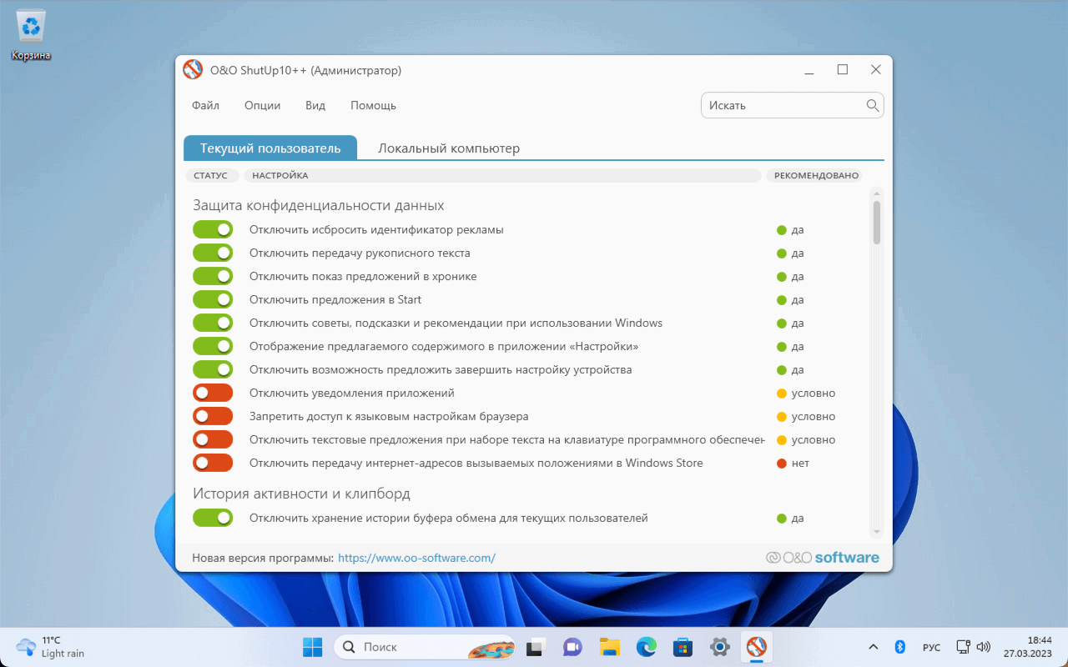Click the text 'Отключить передачу рукописного текста'
The height and width of the screenshot is (667, 1068).
coord(360,253)
